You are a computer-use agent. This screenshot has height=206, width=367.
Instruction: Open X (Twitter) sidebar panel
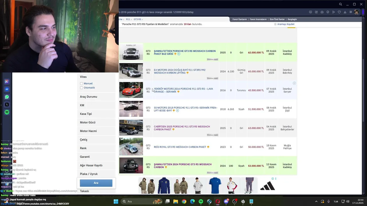coord(7,104)
